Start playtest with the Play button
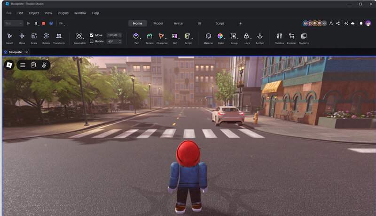This screenshot has height=216, width=376. [28, 23]
